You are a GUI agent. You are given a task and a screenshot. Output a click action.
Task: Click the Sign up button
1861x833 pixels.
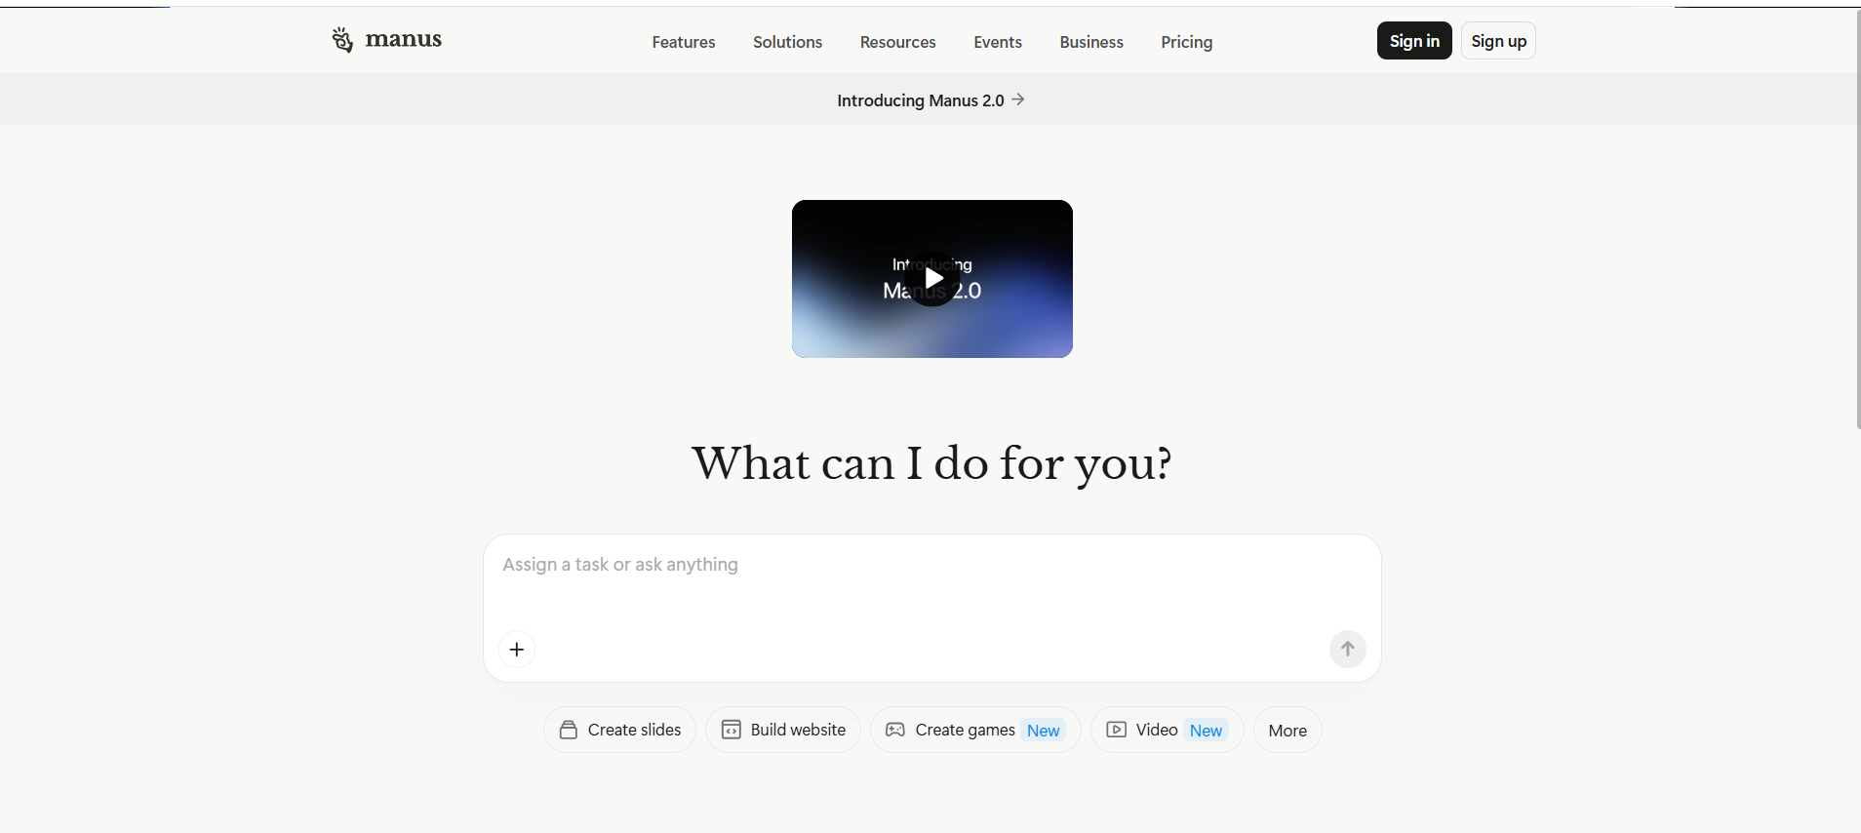[1498, 41]
